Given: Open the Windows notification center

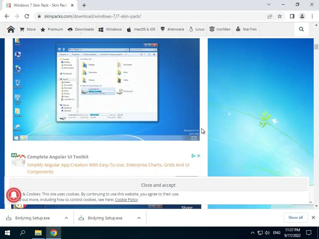Looking at the screenshot, I should (x=309, y=233).
